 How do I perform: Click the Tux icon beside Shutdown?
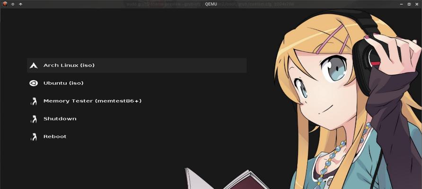pos(34,119)
